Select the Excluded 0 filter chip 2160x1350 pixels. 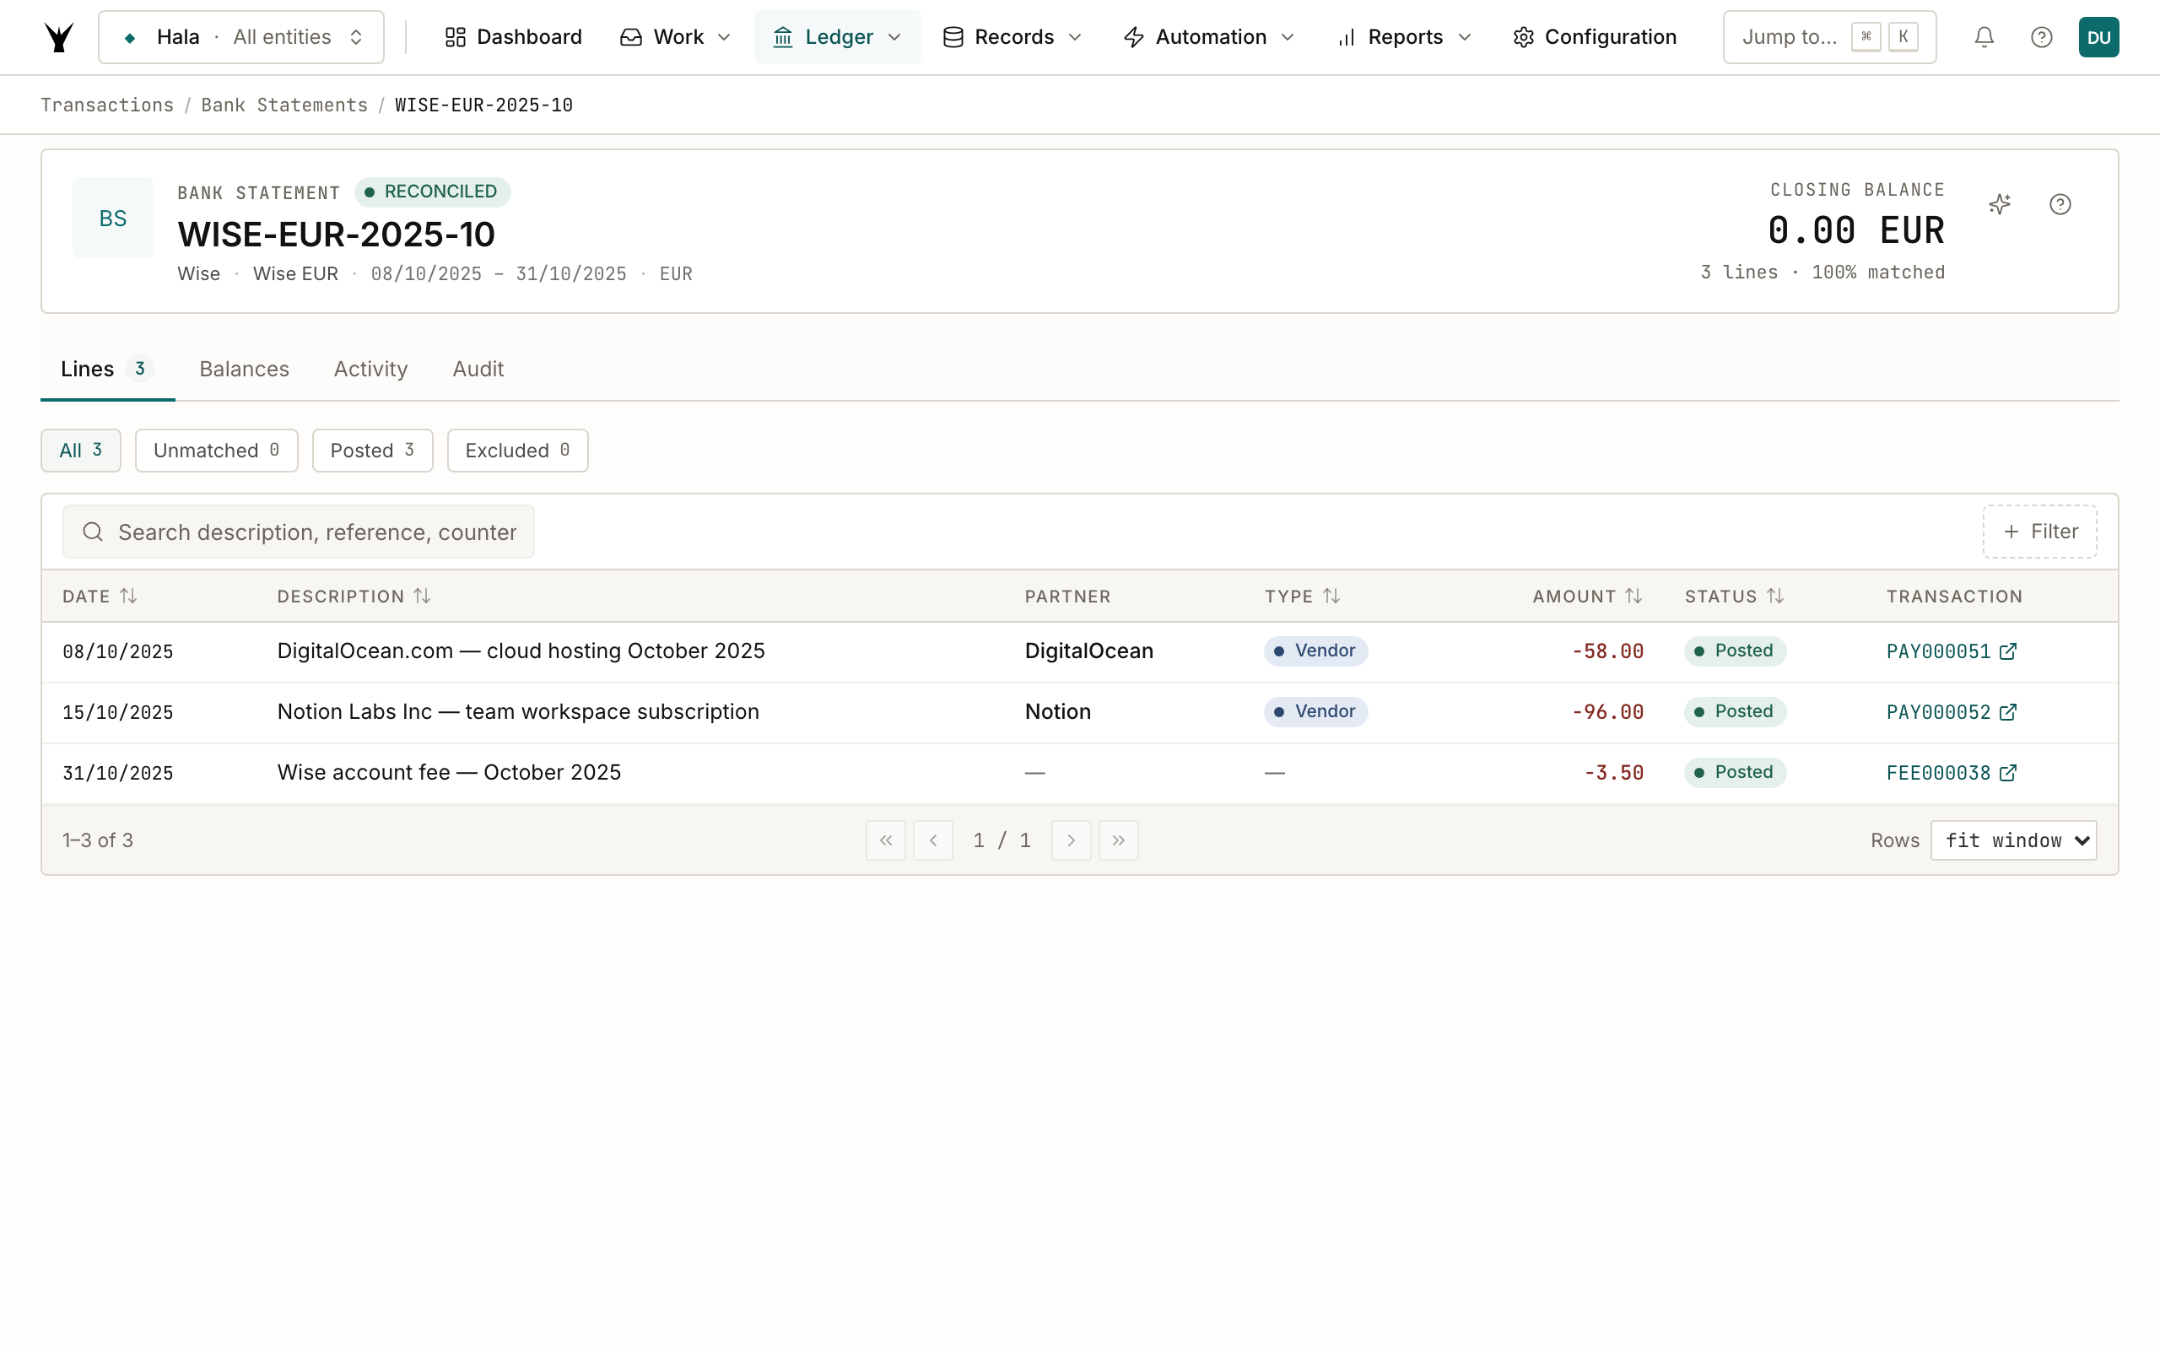[518, 450]
